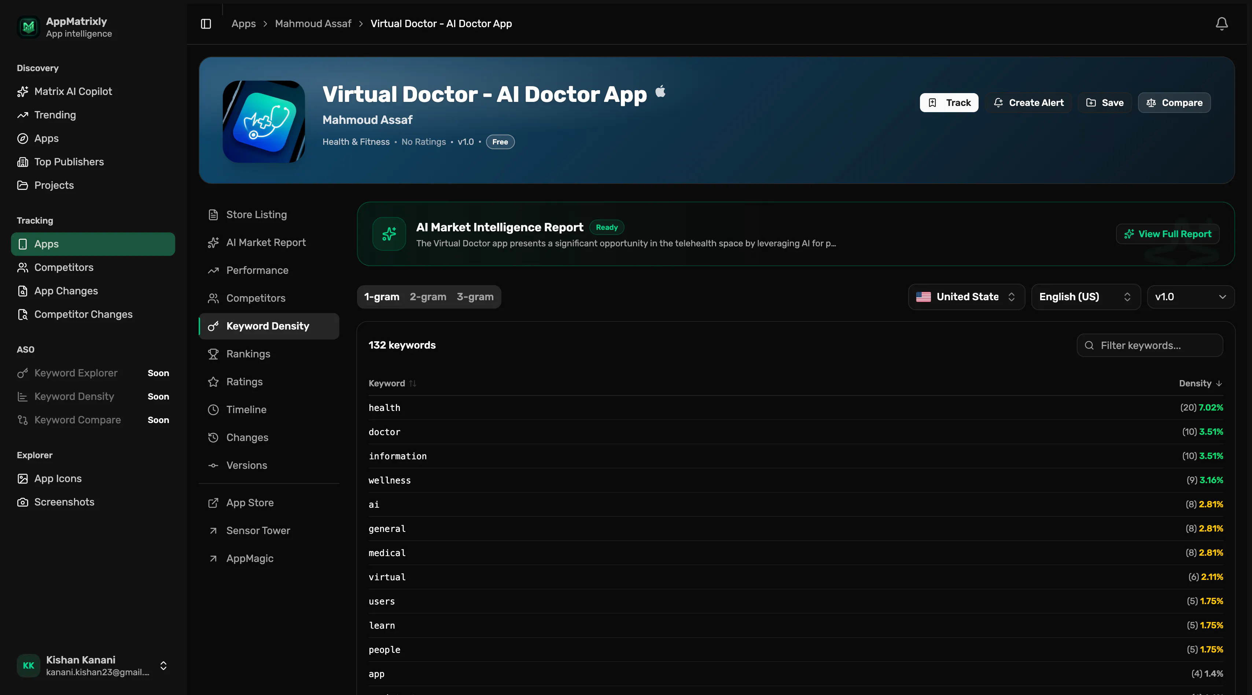Click the Virtual Doctor app icon
This screenshot has width=1252, height=695.
pyautogui.click(x=264, y=121)
